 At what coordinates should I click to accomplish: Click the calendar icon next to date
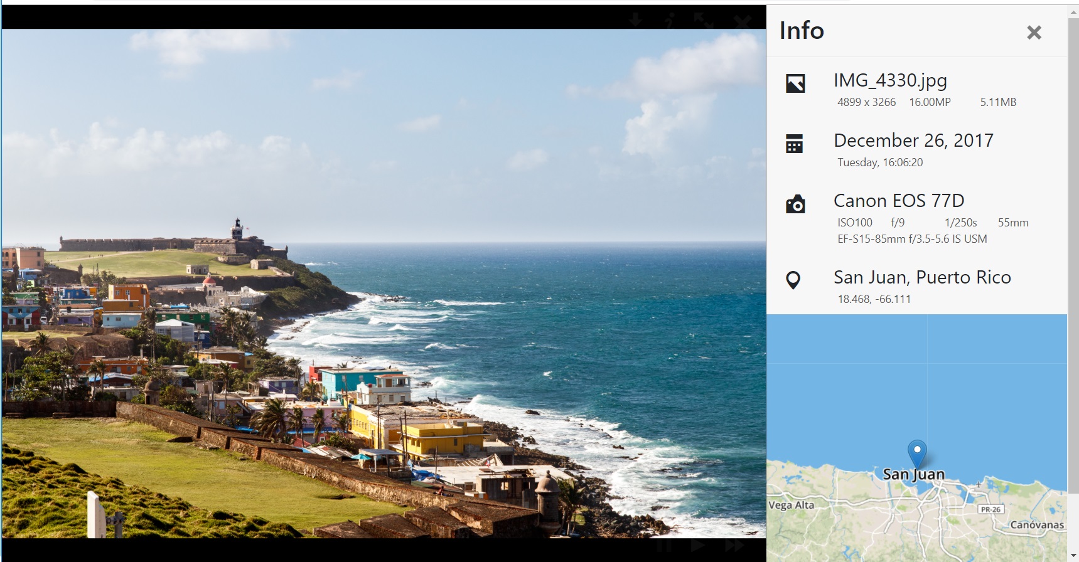[795, 144]
